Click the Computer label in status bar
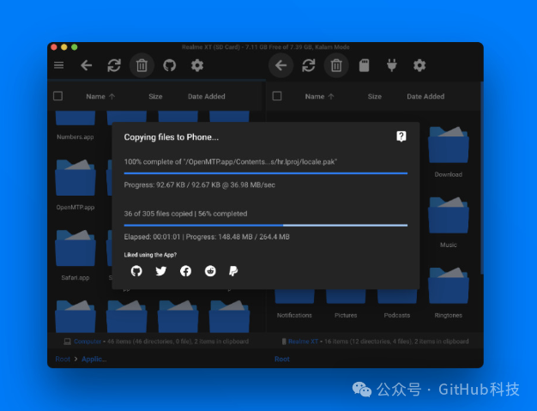Image resolution: width=537 pixels, height=411 pixels. [87, 341]
